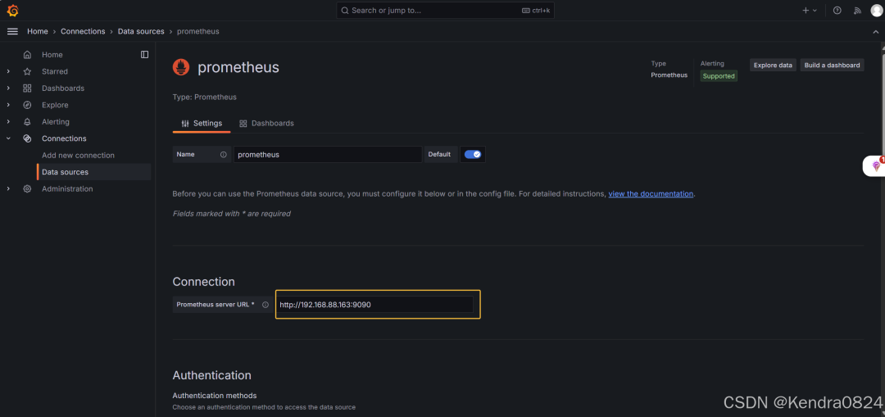The image size is (885, 417).
Task: Collapse the top bar using chevron
Action: coord(875,32)
